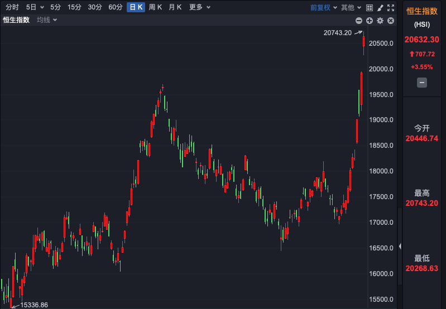This screenshot has width=446, height=309.
Task: Click the 20000.0 price axis label
Action: (381, 69)
